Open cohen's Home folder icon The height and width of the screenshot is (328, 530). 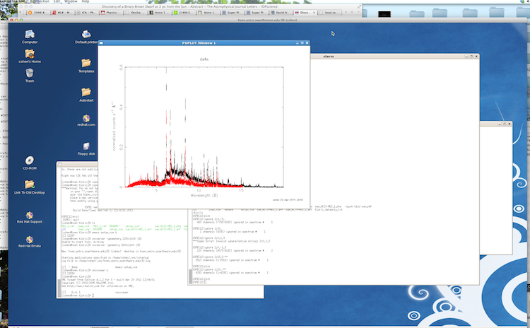(x=30, y=54)
